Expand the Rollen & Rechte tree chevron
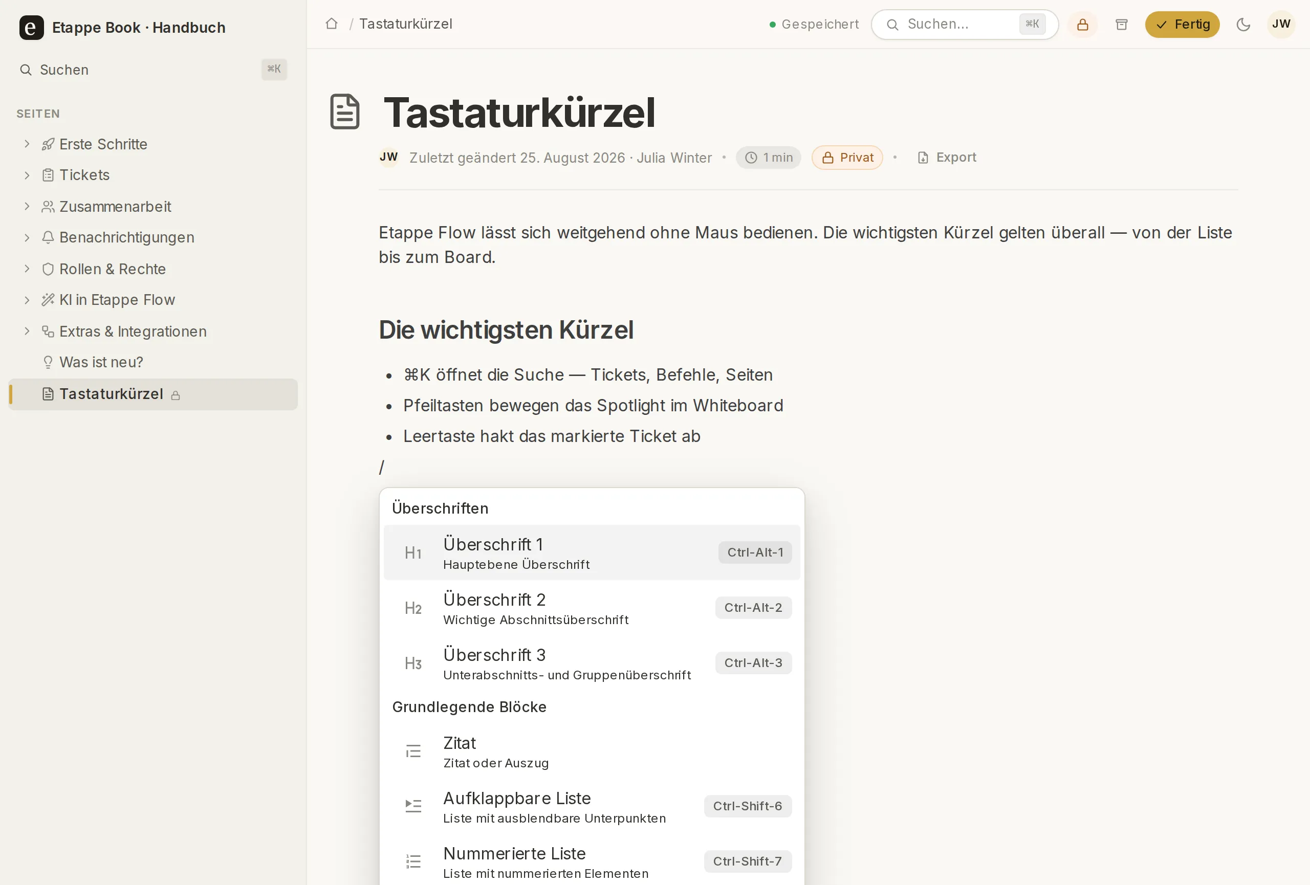This screenshot has height=885, width=1310. [x=27, y=269]
